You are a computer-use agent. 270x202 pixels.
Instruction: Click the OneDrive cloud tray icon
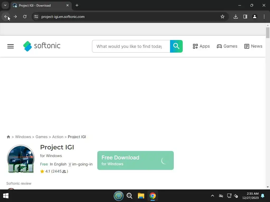coord(221,196)
